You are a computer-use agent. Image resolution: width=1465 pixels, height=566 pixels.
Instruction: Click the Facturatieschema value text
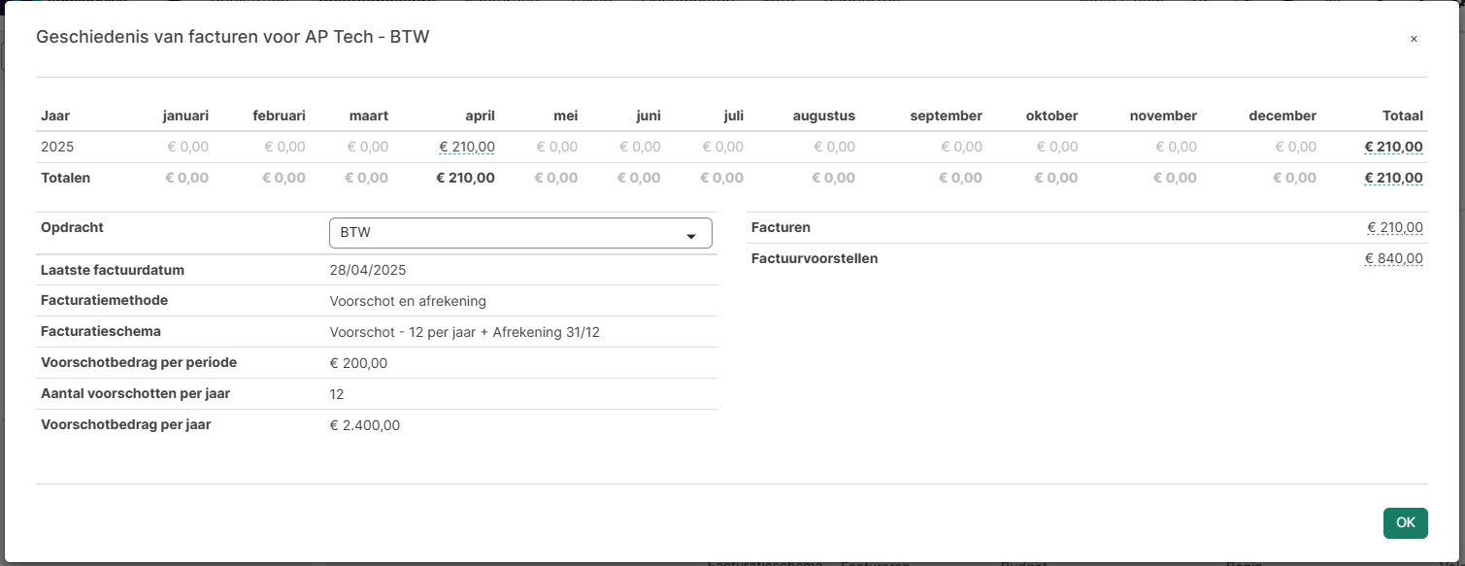(x=464, y=332)
